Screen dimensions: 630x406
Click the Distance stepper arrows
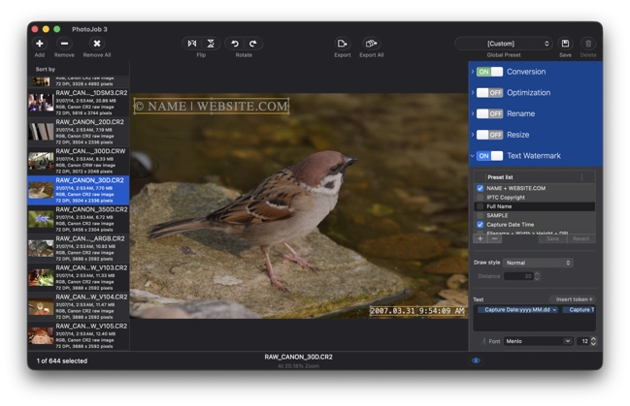tap(537, 276)
